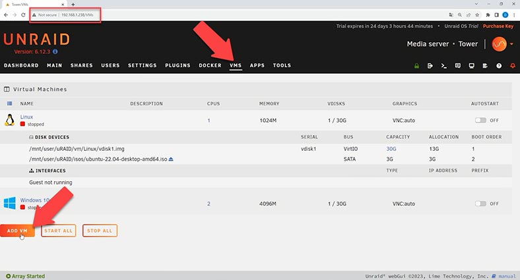Open the Users tab

pos(110,65)
